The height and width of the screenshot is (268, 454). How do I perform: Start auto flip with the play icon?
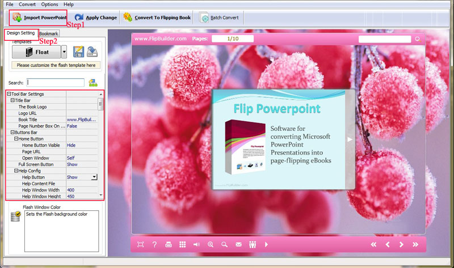click(266, 245)
